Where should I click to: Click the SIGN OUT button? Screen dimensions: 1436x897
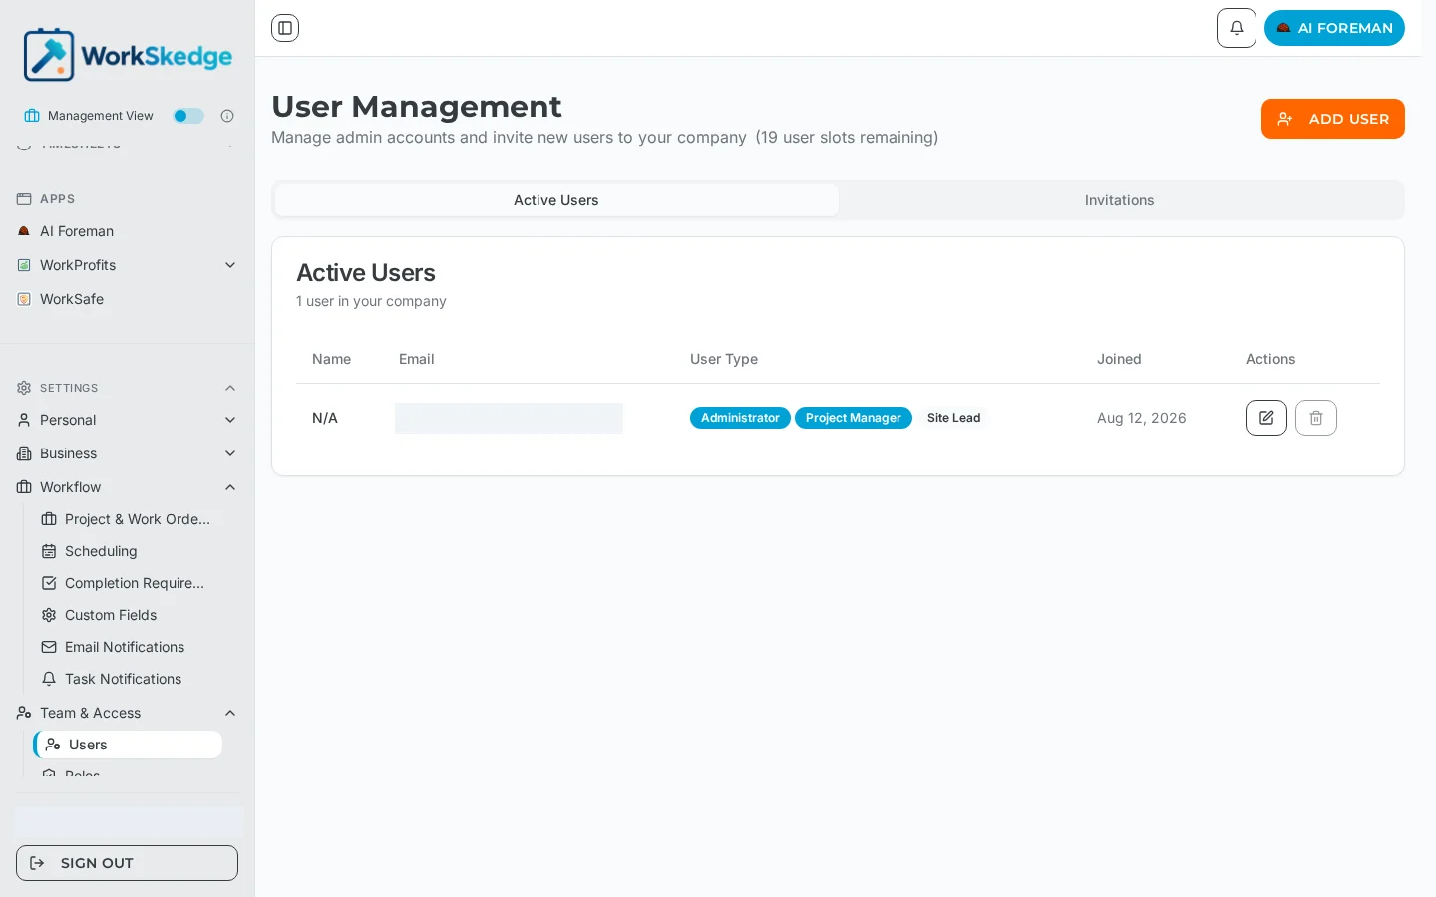coord(127,863)
